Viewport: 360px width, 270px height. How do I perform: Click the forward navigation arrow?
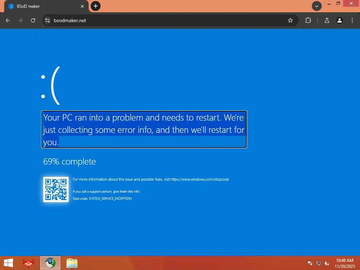pos(20,20)
